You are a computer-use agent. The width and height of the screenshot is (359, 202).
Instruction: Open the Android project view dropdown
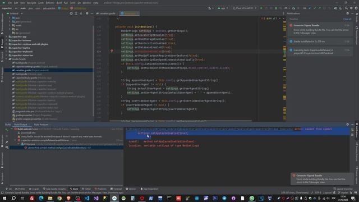(x=15, y=13)
